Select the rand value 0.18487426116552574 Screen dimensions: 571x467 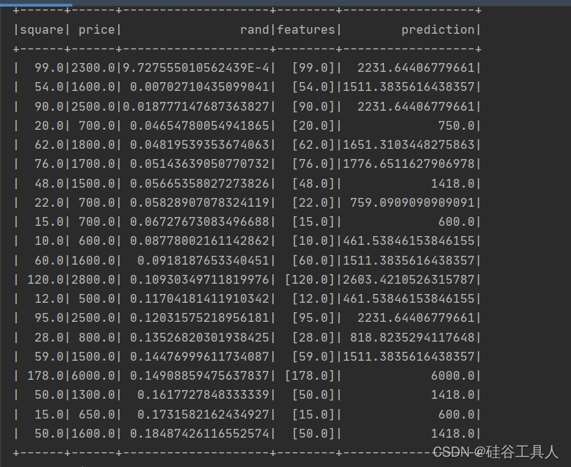click(200, 433)
